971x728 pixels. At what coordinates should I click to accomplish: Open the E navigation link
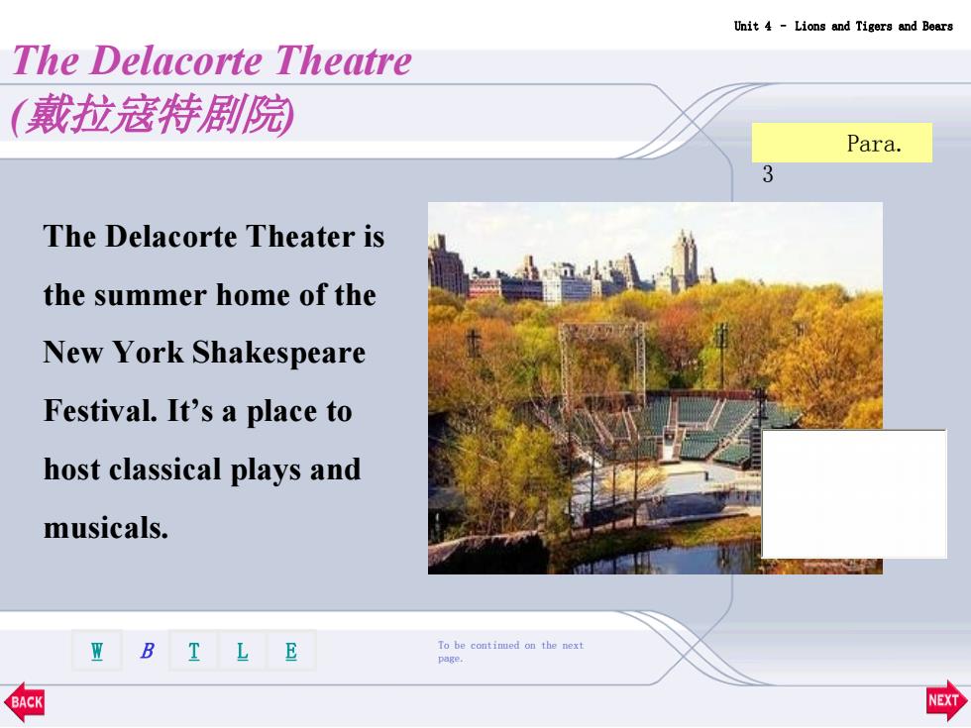(x=291, y=651)
